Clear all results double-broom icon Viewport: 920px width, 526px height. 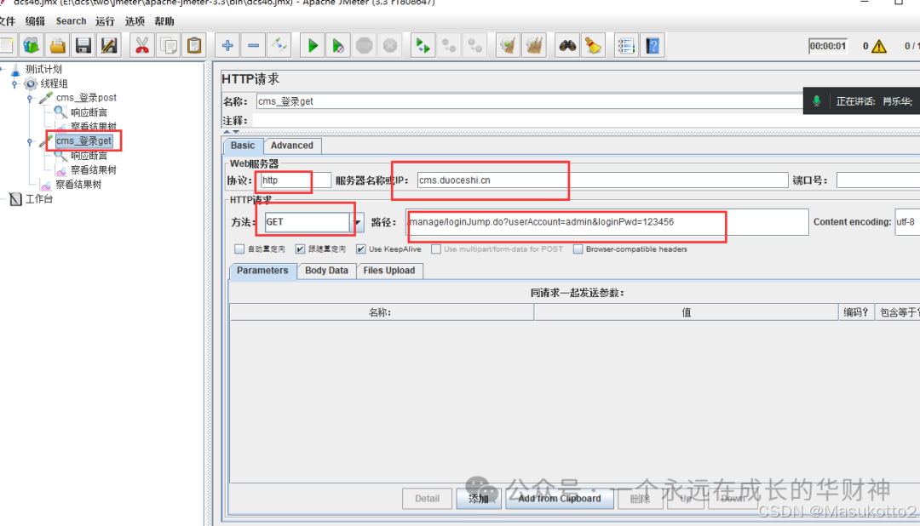tap(534, 45)
